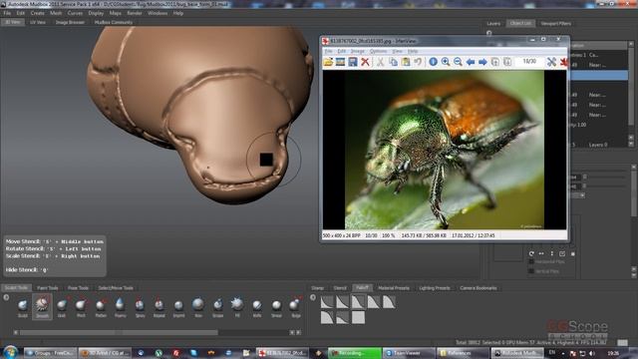Select flat square falloff thumbnail

pos(358,318)
